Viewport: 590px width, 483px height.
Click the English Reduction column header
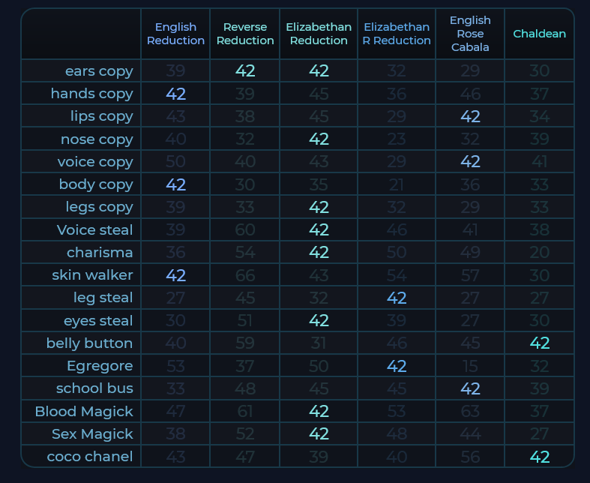tap(175, 34)
